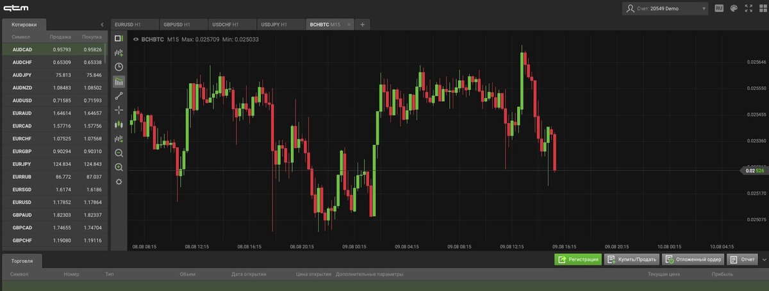Open the timeframe clock icon
Screen dimensions: 769x291
[x=119, y=67]
